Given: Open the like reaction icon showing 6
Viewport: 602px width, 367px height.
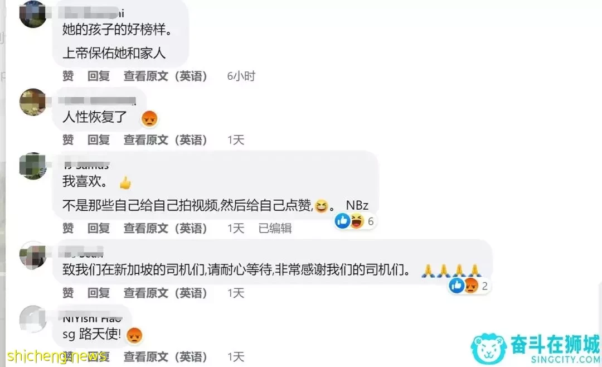Looking at the screenshot, I should [342, 221].
